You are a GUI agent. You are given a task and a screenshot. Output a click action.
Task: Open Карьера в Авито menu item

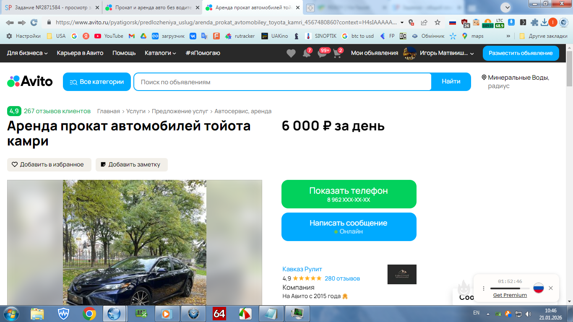80,53
